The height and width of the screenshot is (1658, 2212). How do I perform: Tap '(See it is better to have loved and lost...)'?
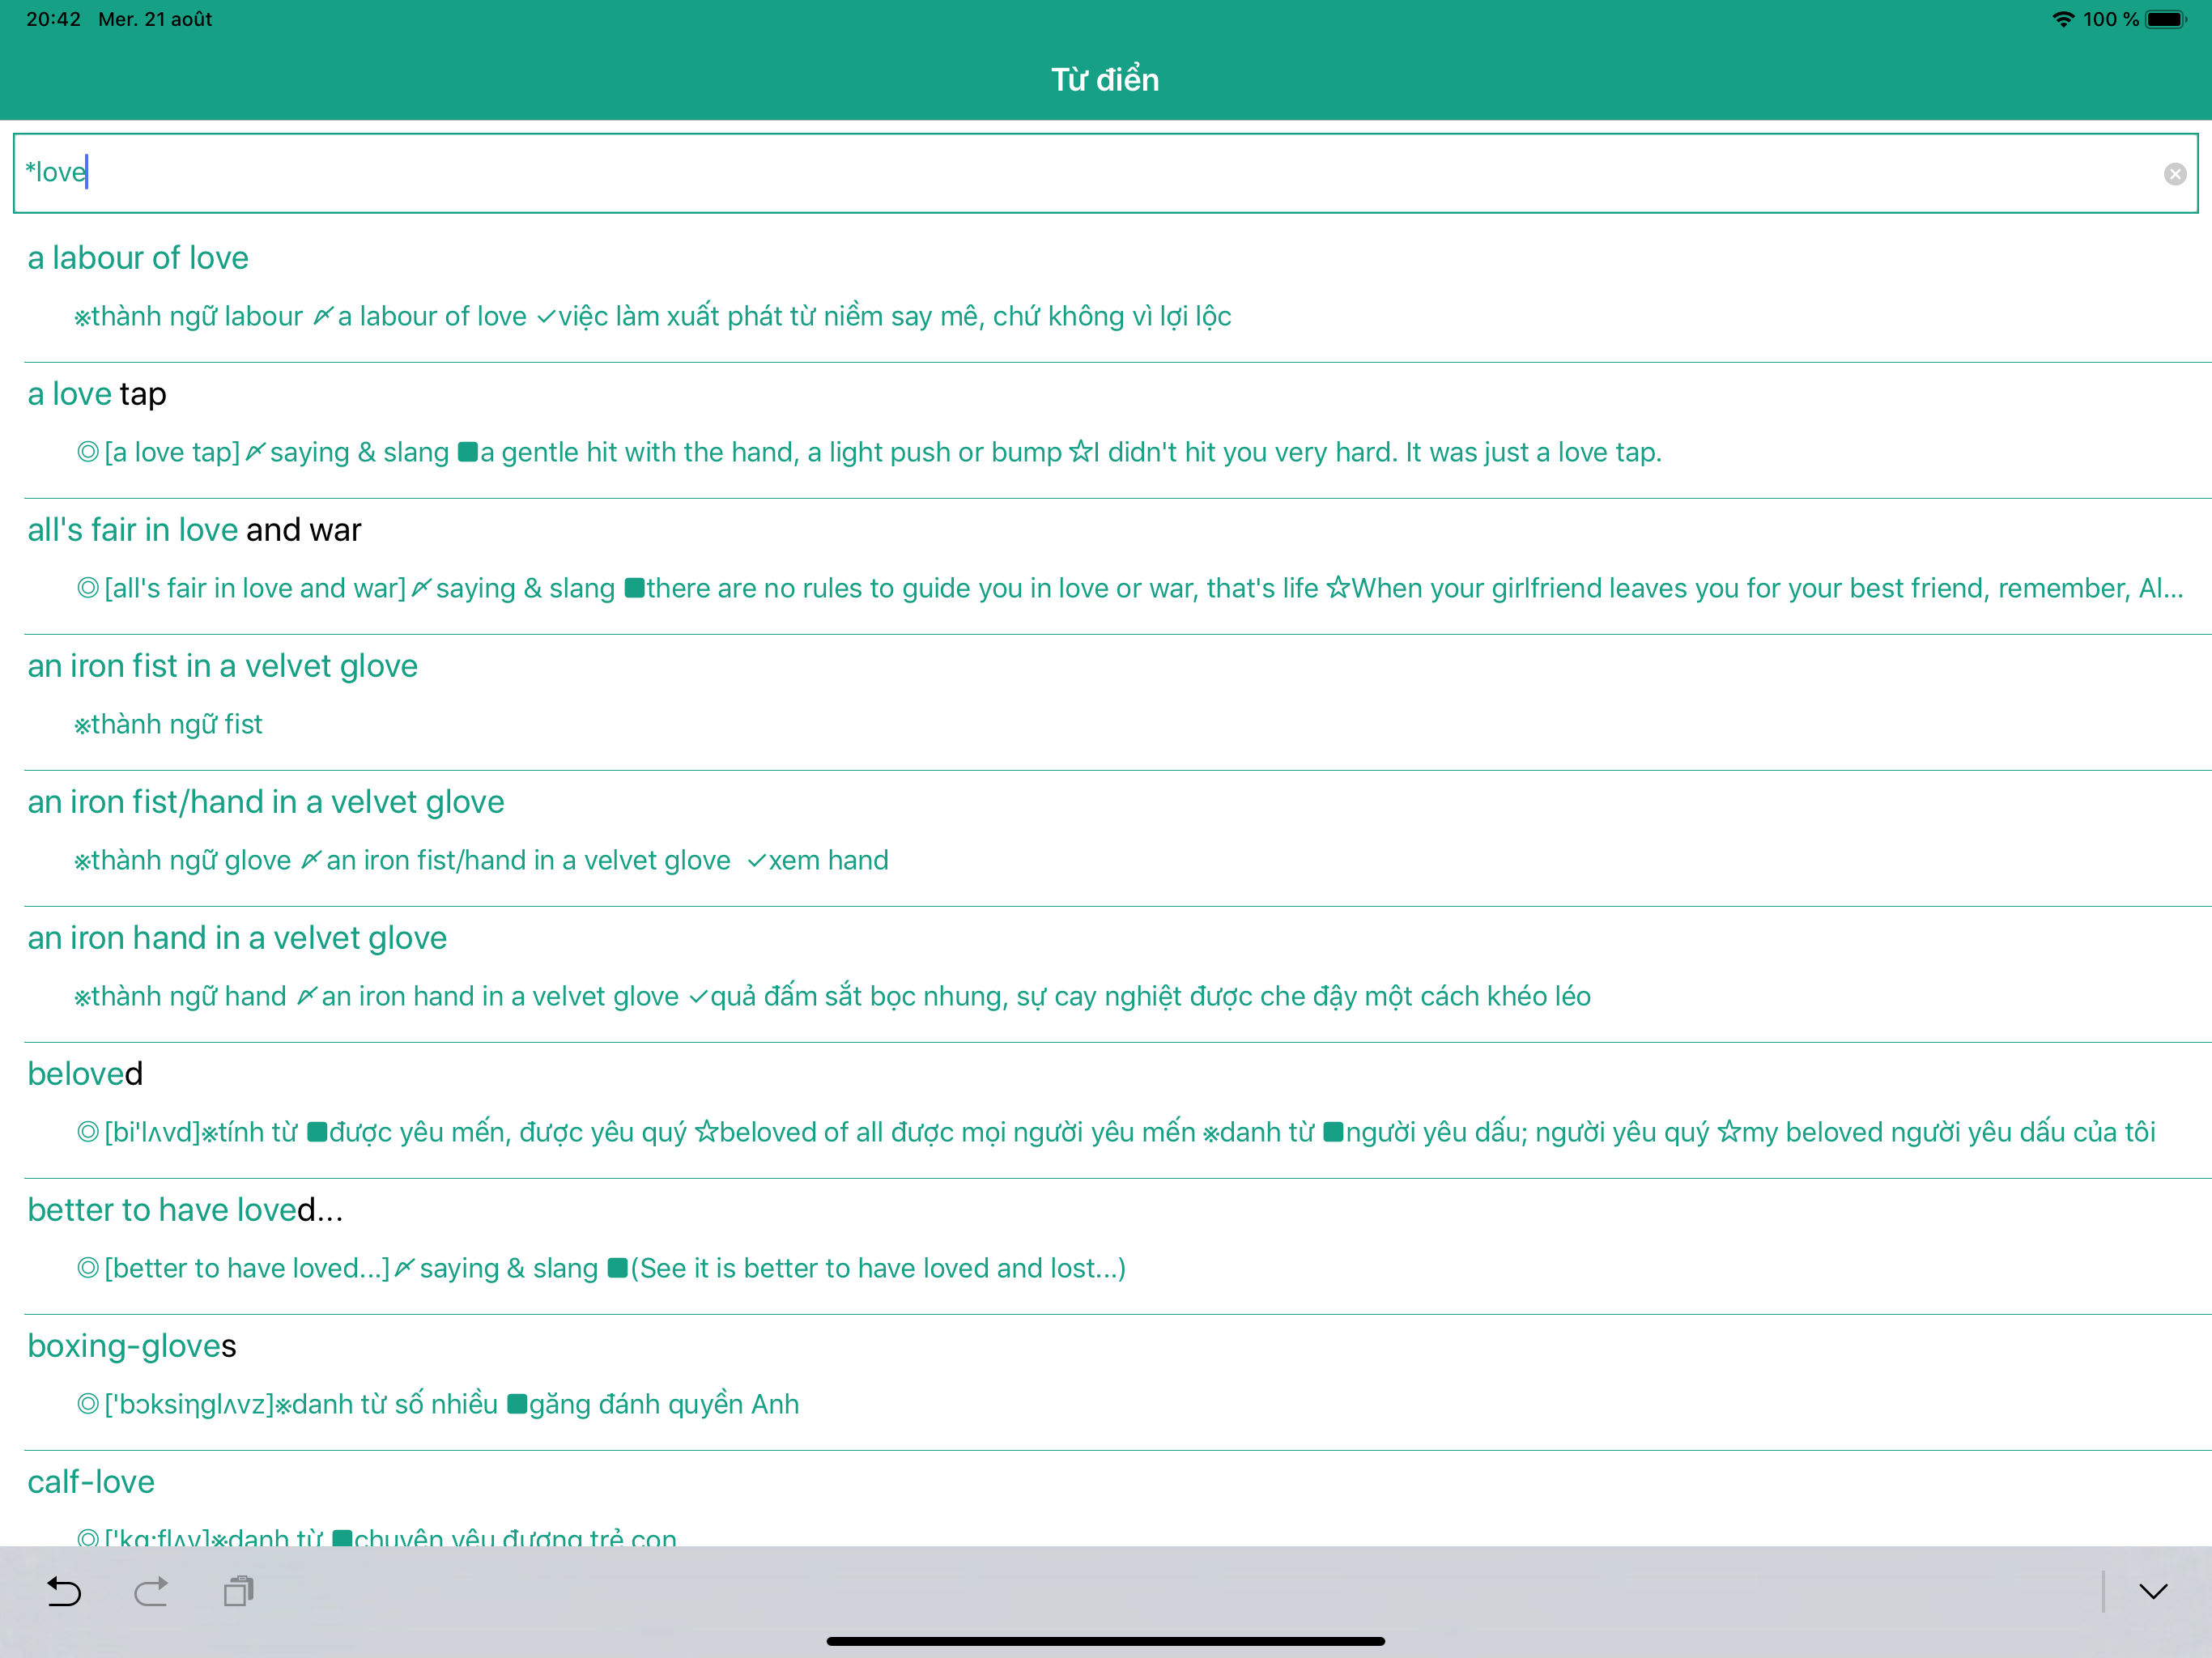tap(878, 1268)
